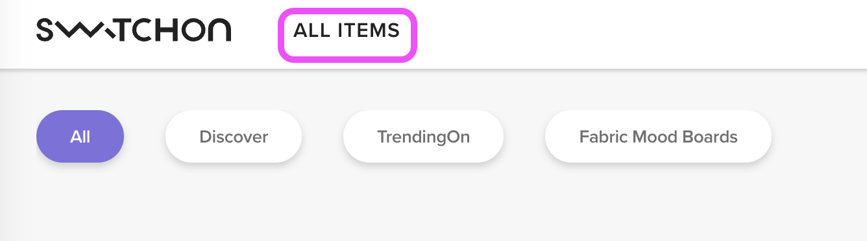This screenshot has height=241, width=867.
Task: Click the ALL ITEMS top bar tab
Action: [x=347, y=30]
